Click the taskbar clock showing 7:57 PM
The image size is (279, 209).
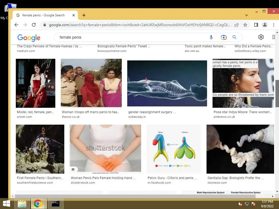click(267, 204)
